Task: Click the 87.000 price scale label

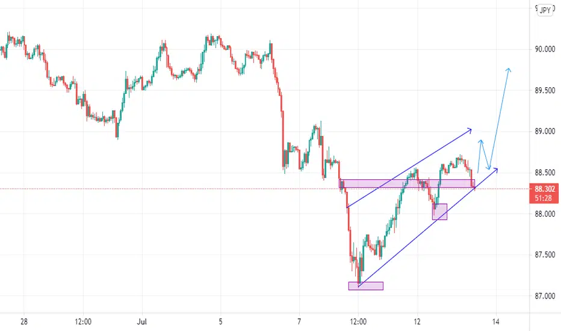Action: click(545, 296)
